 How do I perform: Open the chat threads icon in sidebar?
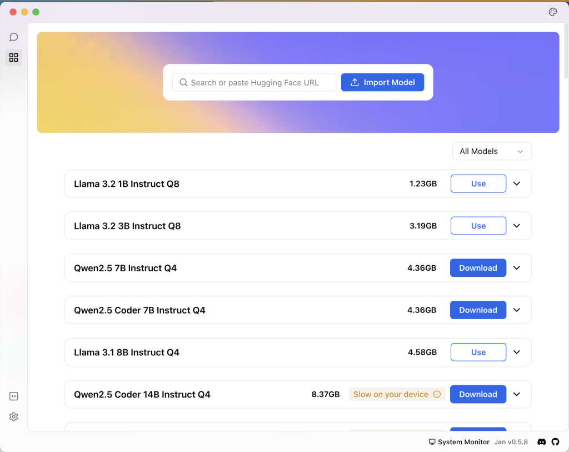pyautogui.click(x=14, y=37)
